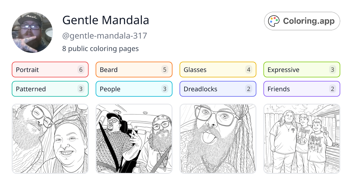The width and height of the screenshot is (352, 184).
Task: Open the three friends backyard coloring page
Action: coord(302,139)
